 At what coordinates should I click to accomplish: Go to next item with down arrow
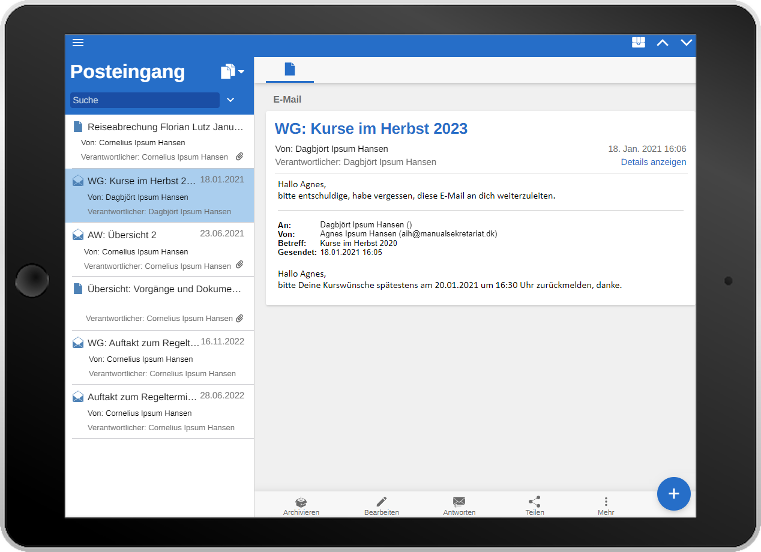pos(687,43)
